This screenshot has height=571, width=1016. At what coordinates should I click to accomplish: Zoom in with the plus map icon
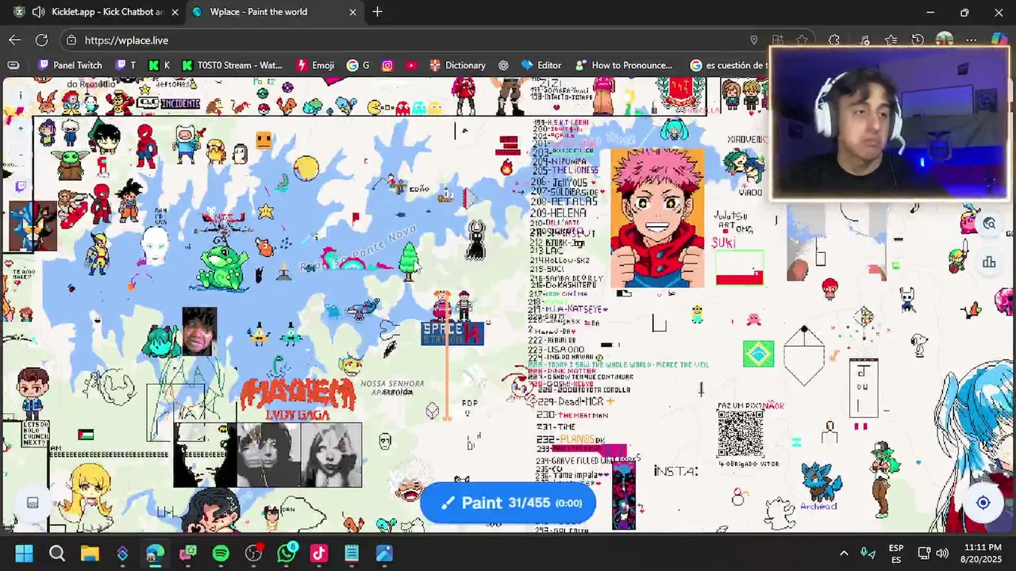pyautogui.click(x=21, y=127)
